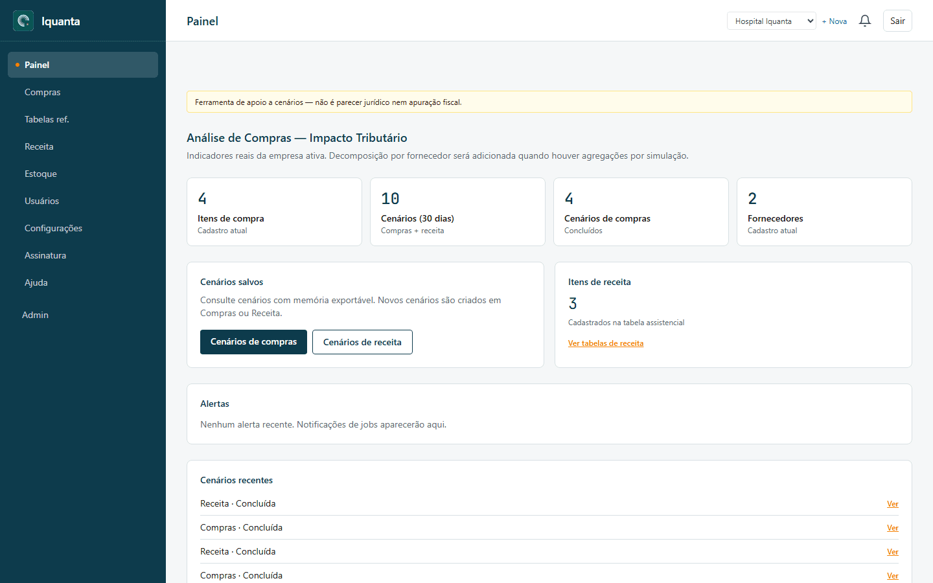Click Ver on the second Receita · Concluída row
Screen dimensions: 933x583
point(892,552)
